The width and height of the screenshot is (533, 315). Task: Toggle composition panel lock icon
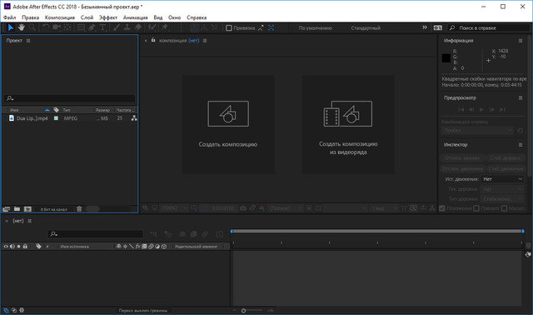pos(153,40)
